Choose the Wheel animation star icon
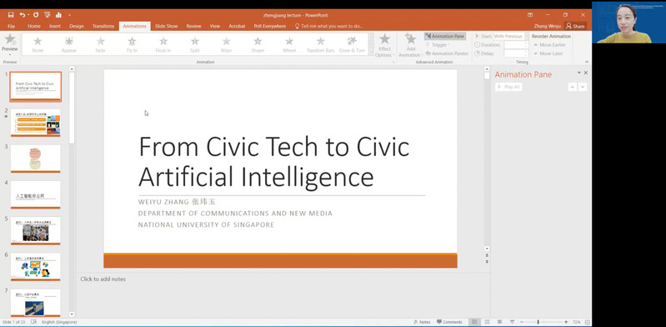The image size is (666, 327). tap(289, 41)
